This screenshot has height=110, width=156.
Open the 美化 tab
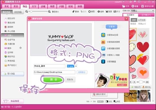coord(6,6)
